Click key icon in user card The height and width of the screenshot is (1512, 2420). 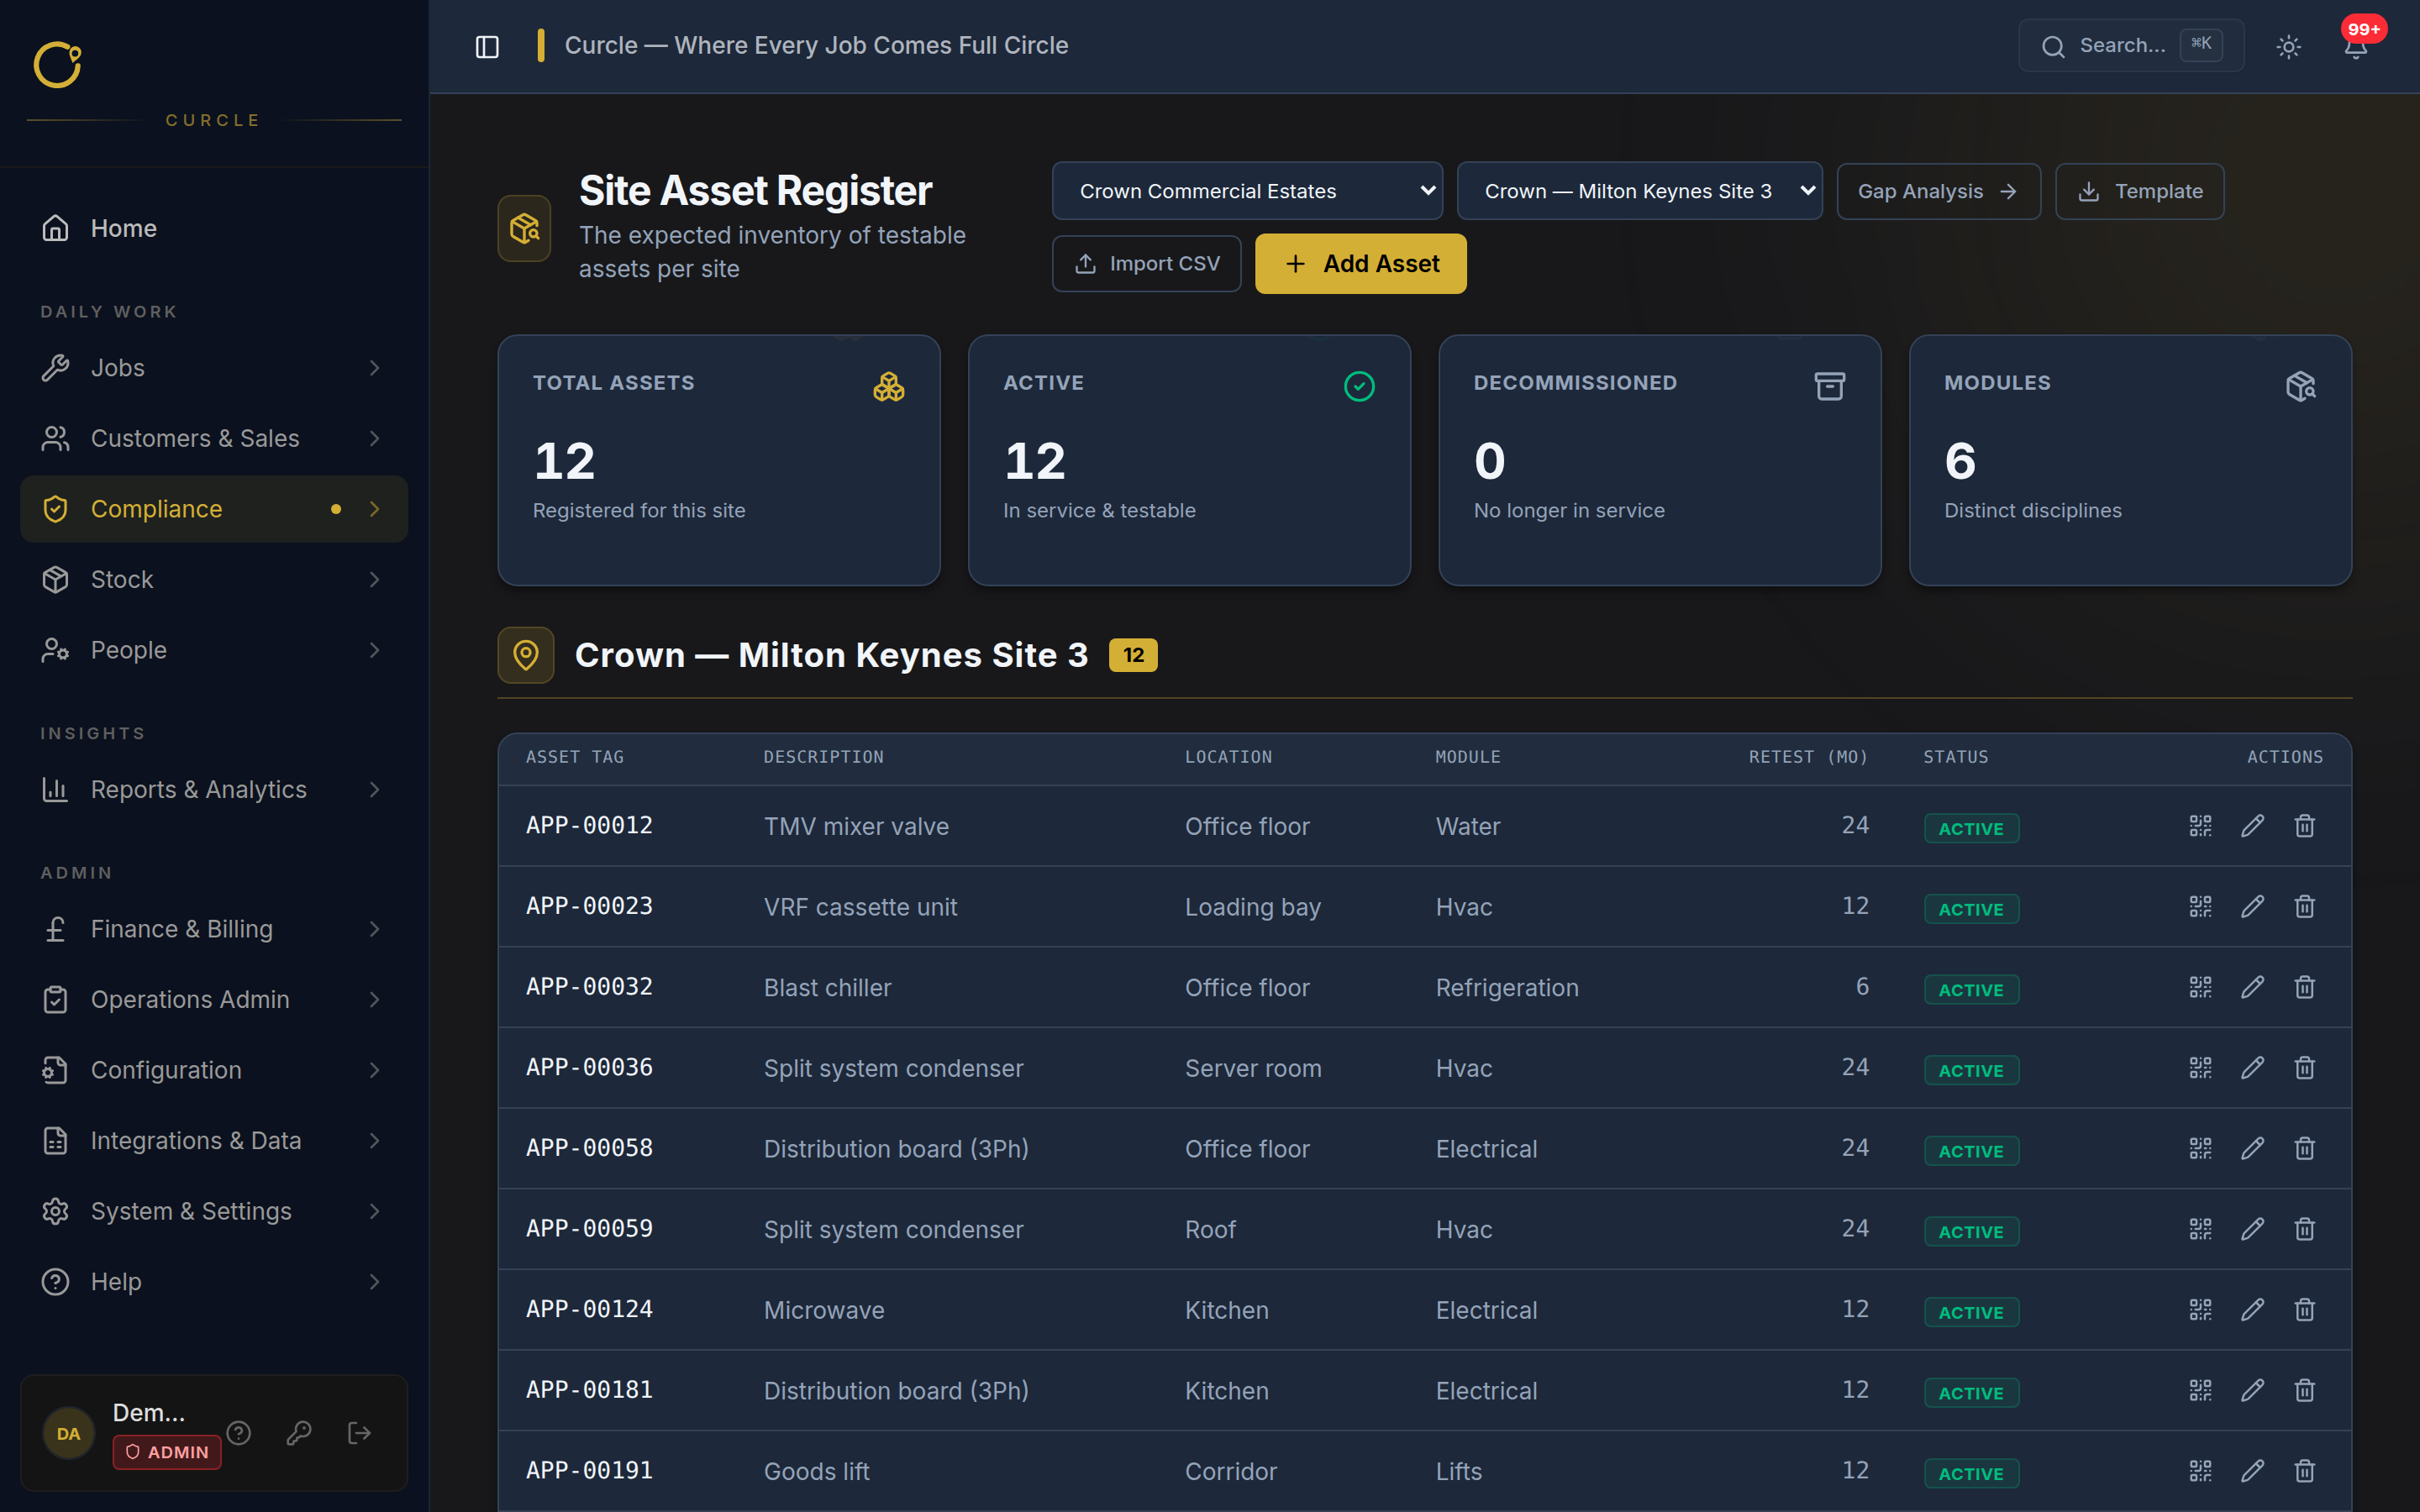299,1433
